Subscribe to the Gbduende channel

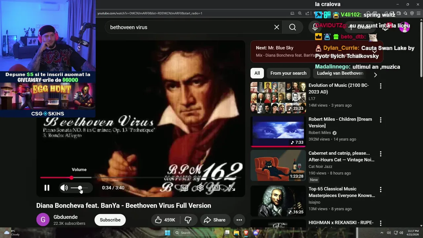click(110, 220)
